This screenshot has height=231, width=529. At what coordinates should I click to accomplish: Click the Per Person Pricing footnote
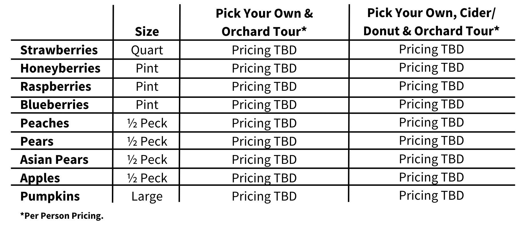(x=62, y=216)
